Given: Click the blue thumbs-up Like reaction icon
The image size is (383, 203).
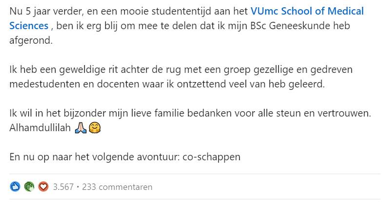Looking at the screenshot, I should point(15,186).
